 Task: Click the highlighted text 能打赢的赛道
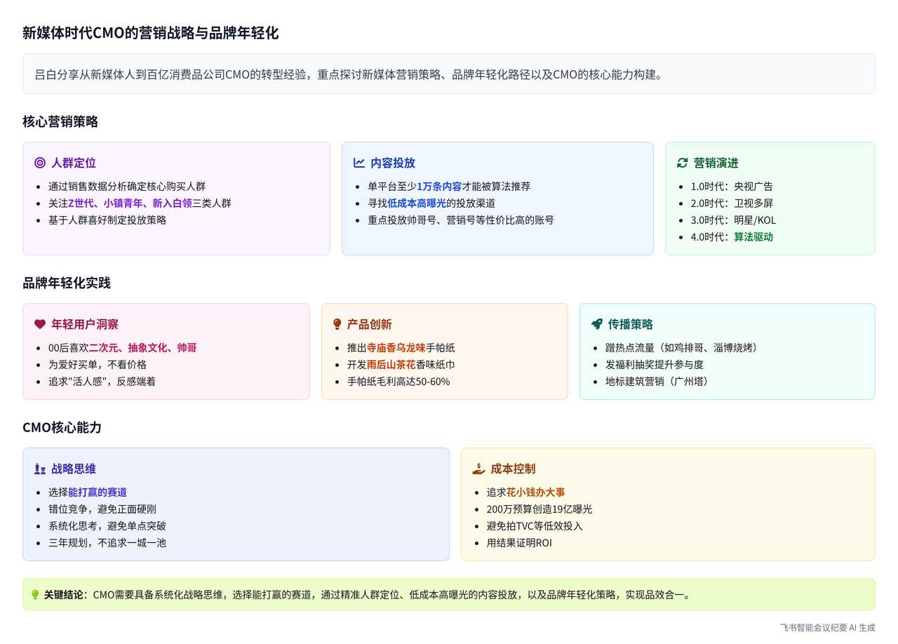click(x=98, y=492)
